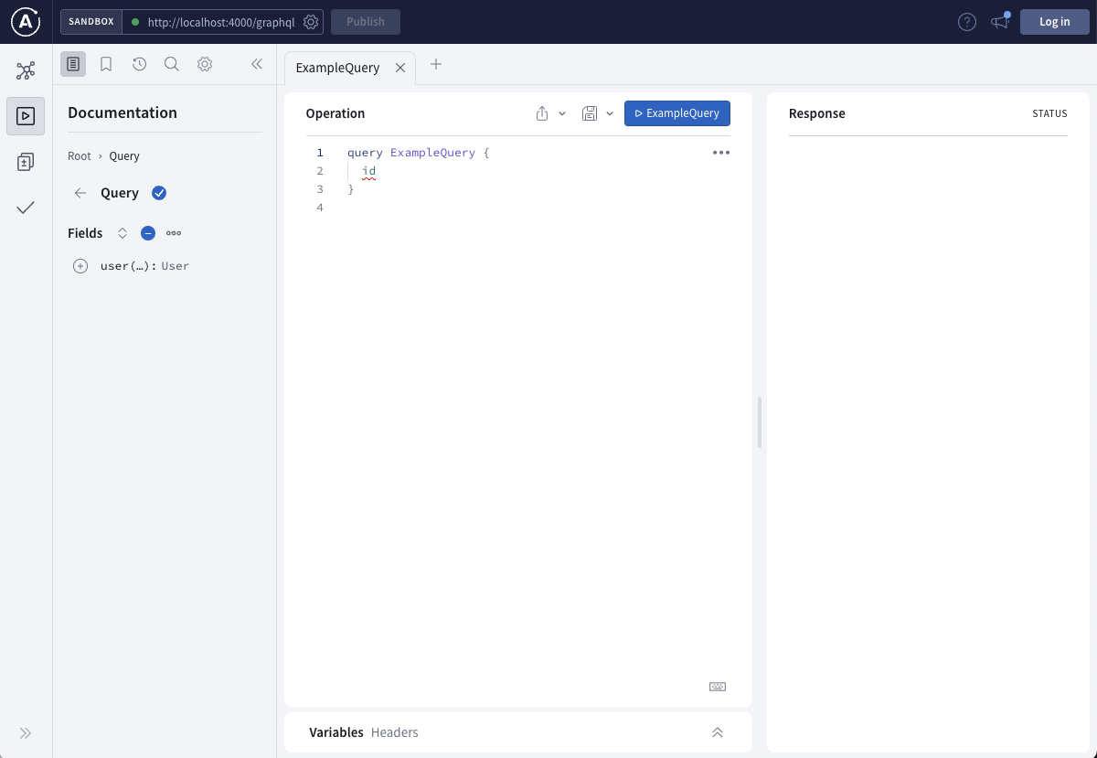Screen dimensions: 1097x758
Task: Expand the Variables panel with chevron
Action: [x=718, y=732]
